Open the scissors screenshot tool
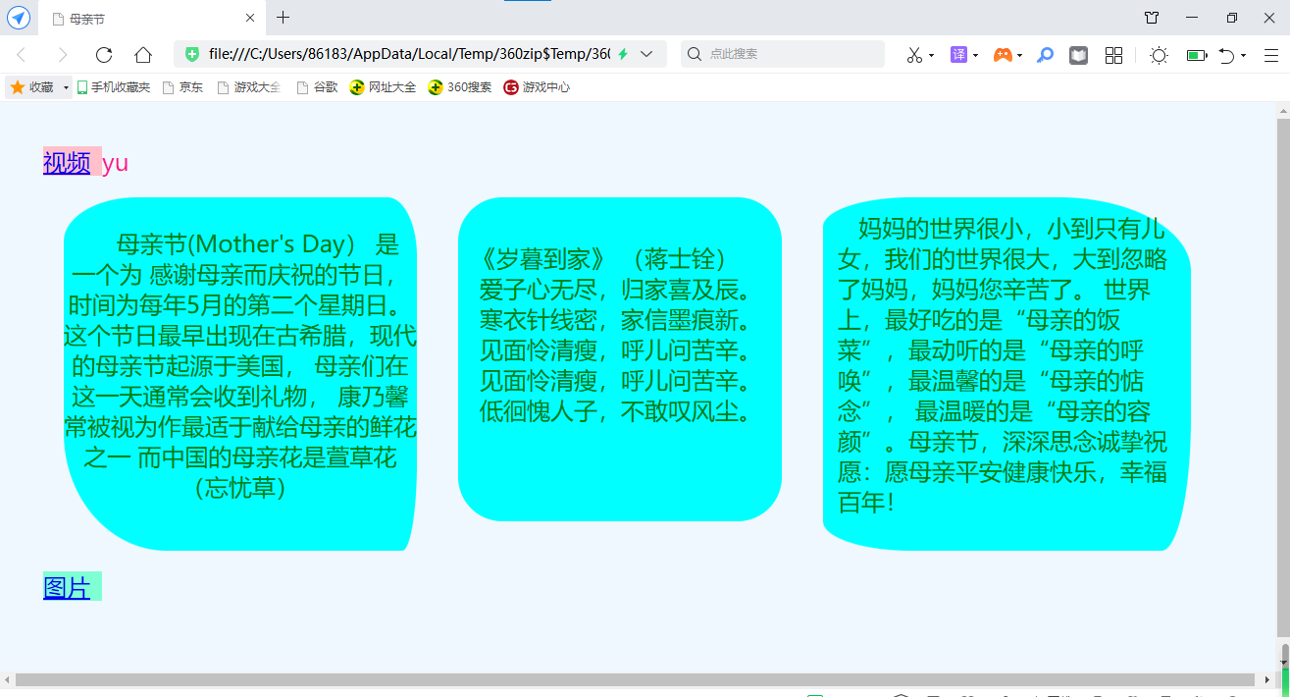1290x697 pixels. point(914,55)
